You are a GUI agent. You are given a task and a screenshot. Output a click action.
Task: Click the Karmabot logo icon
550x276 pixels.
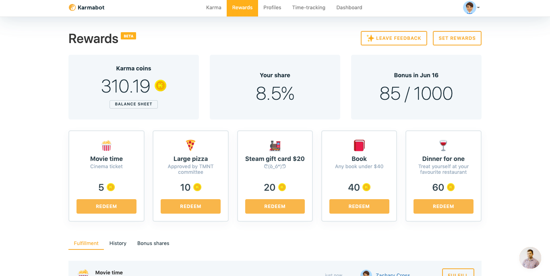click(72, 7)
